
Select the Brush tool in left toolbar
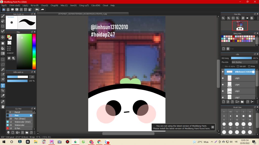[3, 16]
